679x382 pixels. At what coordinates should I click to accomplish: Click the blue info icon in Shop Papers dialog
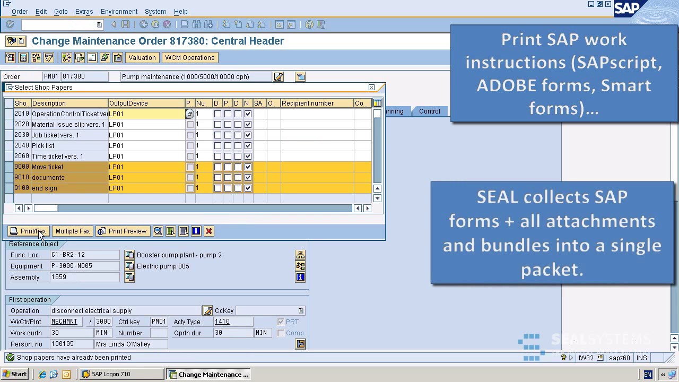(196, 231)
